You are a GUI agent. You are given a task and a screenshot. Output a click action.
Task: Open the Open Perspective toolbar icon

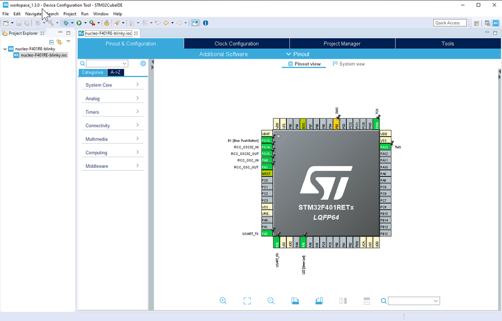click(477, 23)
